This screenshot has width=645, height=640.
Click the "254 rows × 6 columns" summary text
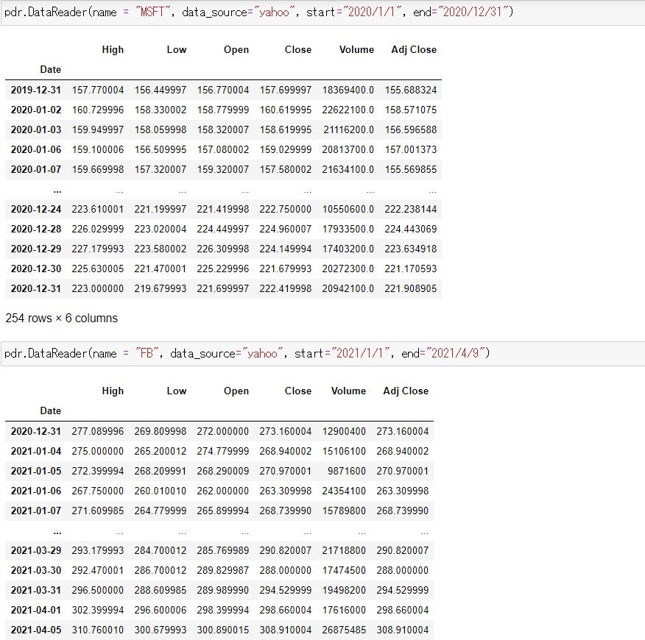click(x=62, y=318)
